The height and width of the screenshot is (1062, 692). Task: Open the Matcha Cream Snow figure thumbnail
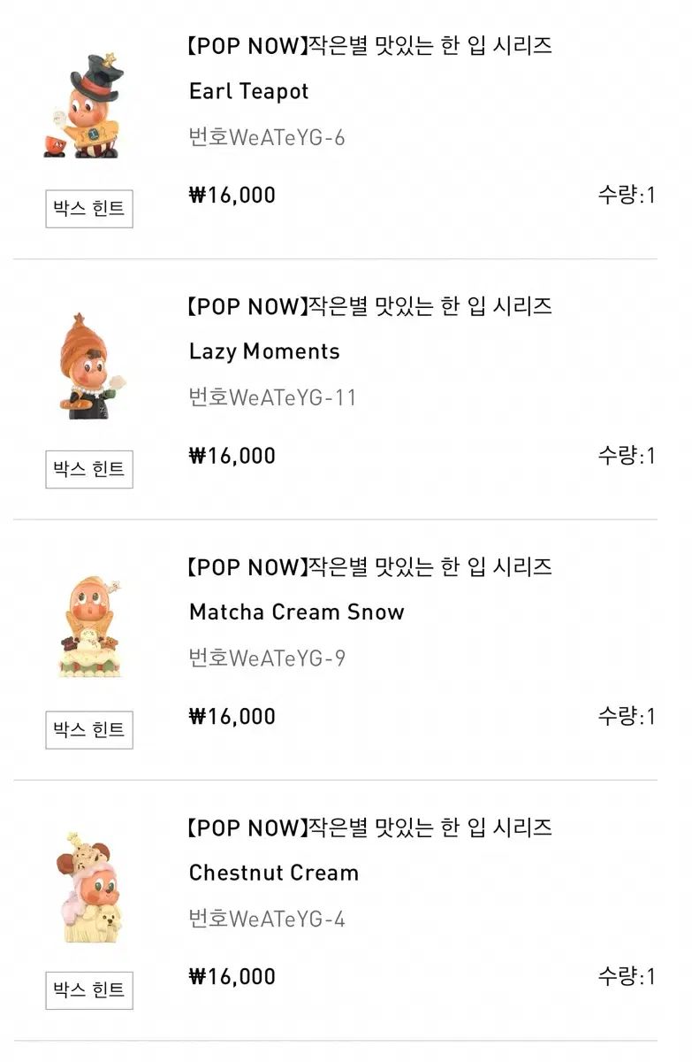88,627
